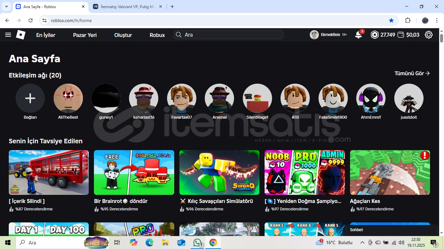Bookmark star in address bar
The height and width of the screenshot is (249, 444).
(391, 20)
